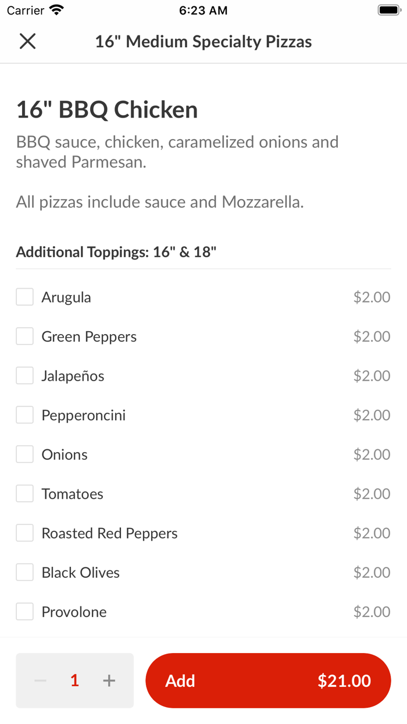
Task: Tap the minus icon to decrease quantity
Action: pyautogui.click(x=40, y=680)
